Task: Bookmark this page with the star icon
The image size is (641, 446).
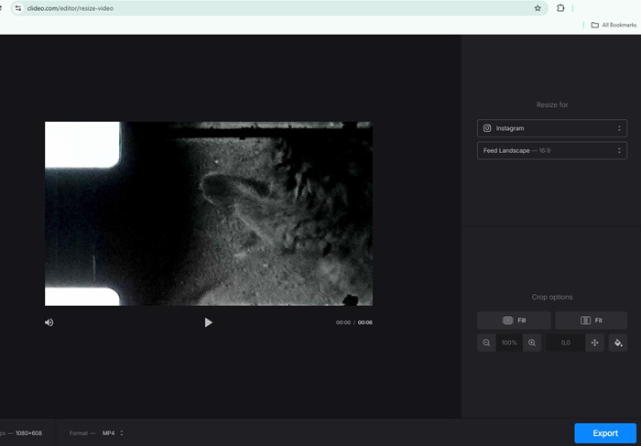Action: (538, 8)
